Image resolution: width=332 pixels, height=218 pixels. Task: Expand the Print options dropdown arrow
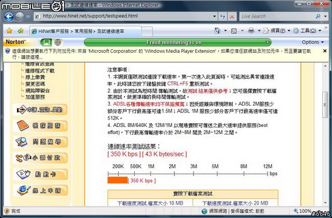coord(259,31)
